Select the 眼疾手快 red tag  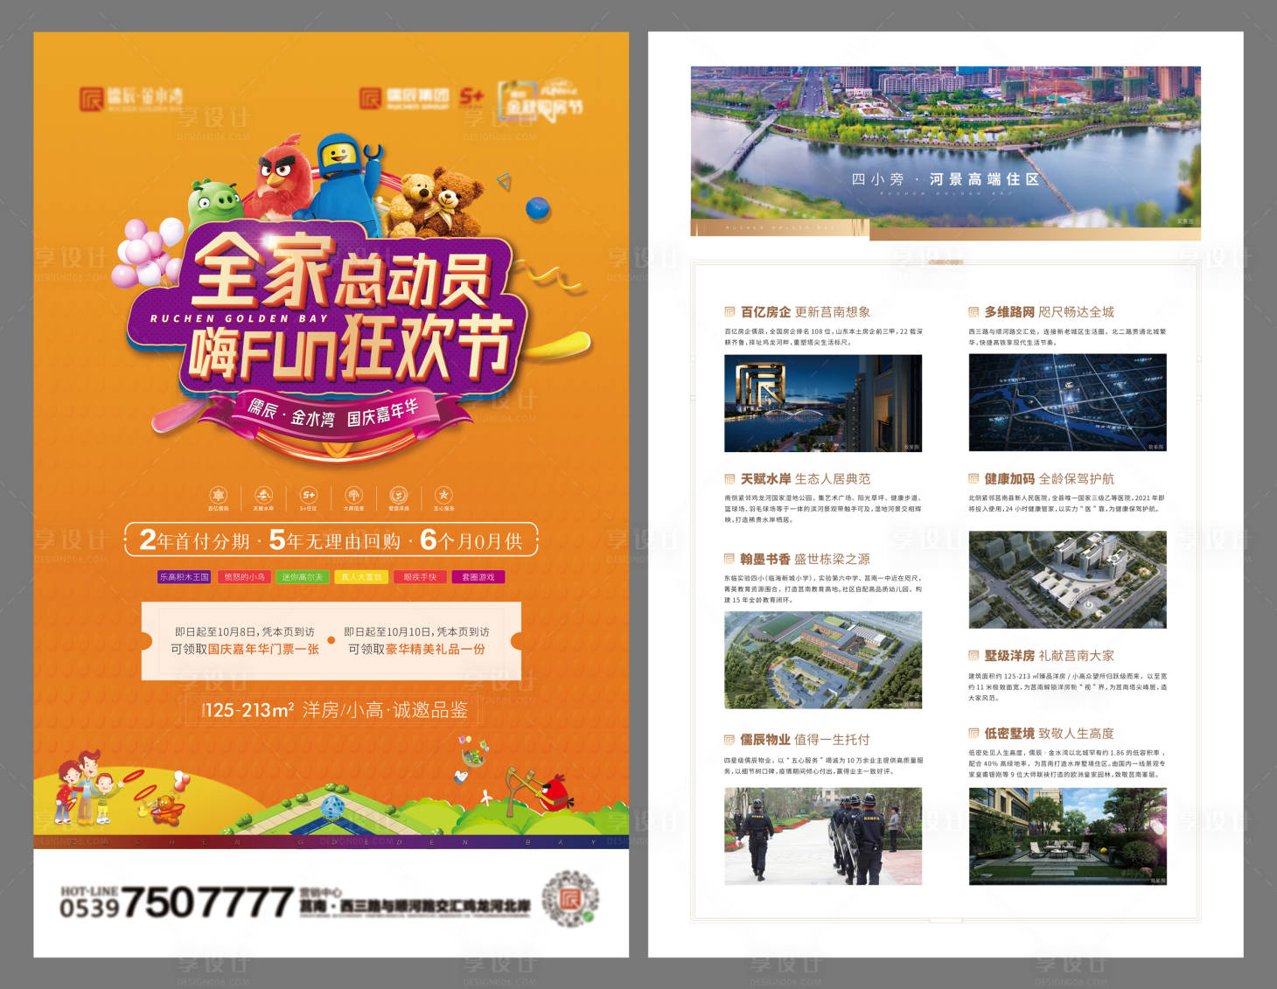(420, 577)
